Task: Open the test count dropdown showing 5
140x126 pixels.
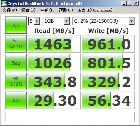Action: (x=34, y=21)
